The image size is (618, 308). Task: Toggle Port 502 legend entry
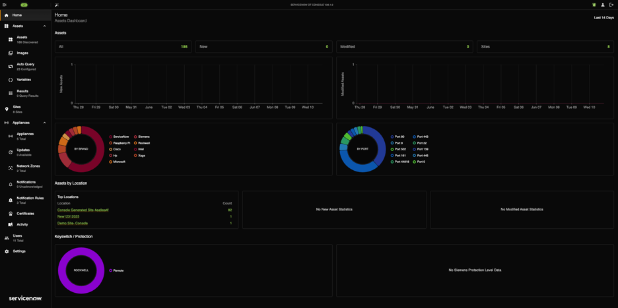pos(398,149)
